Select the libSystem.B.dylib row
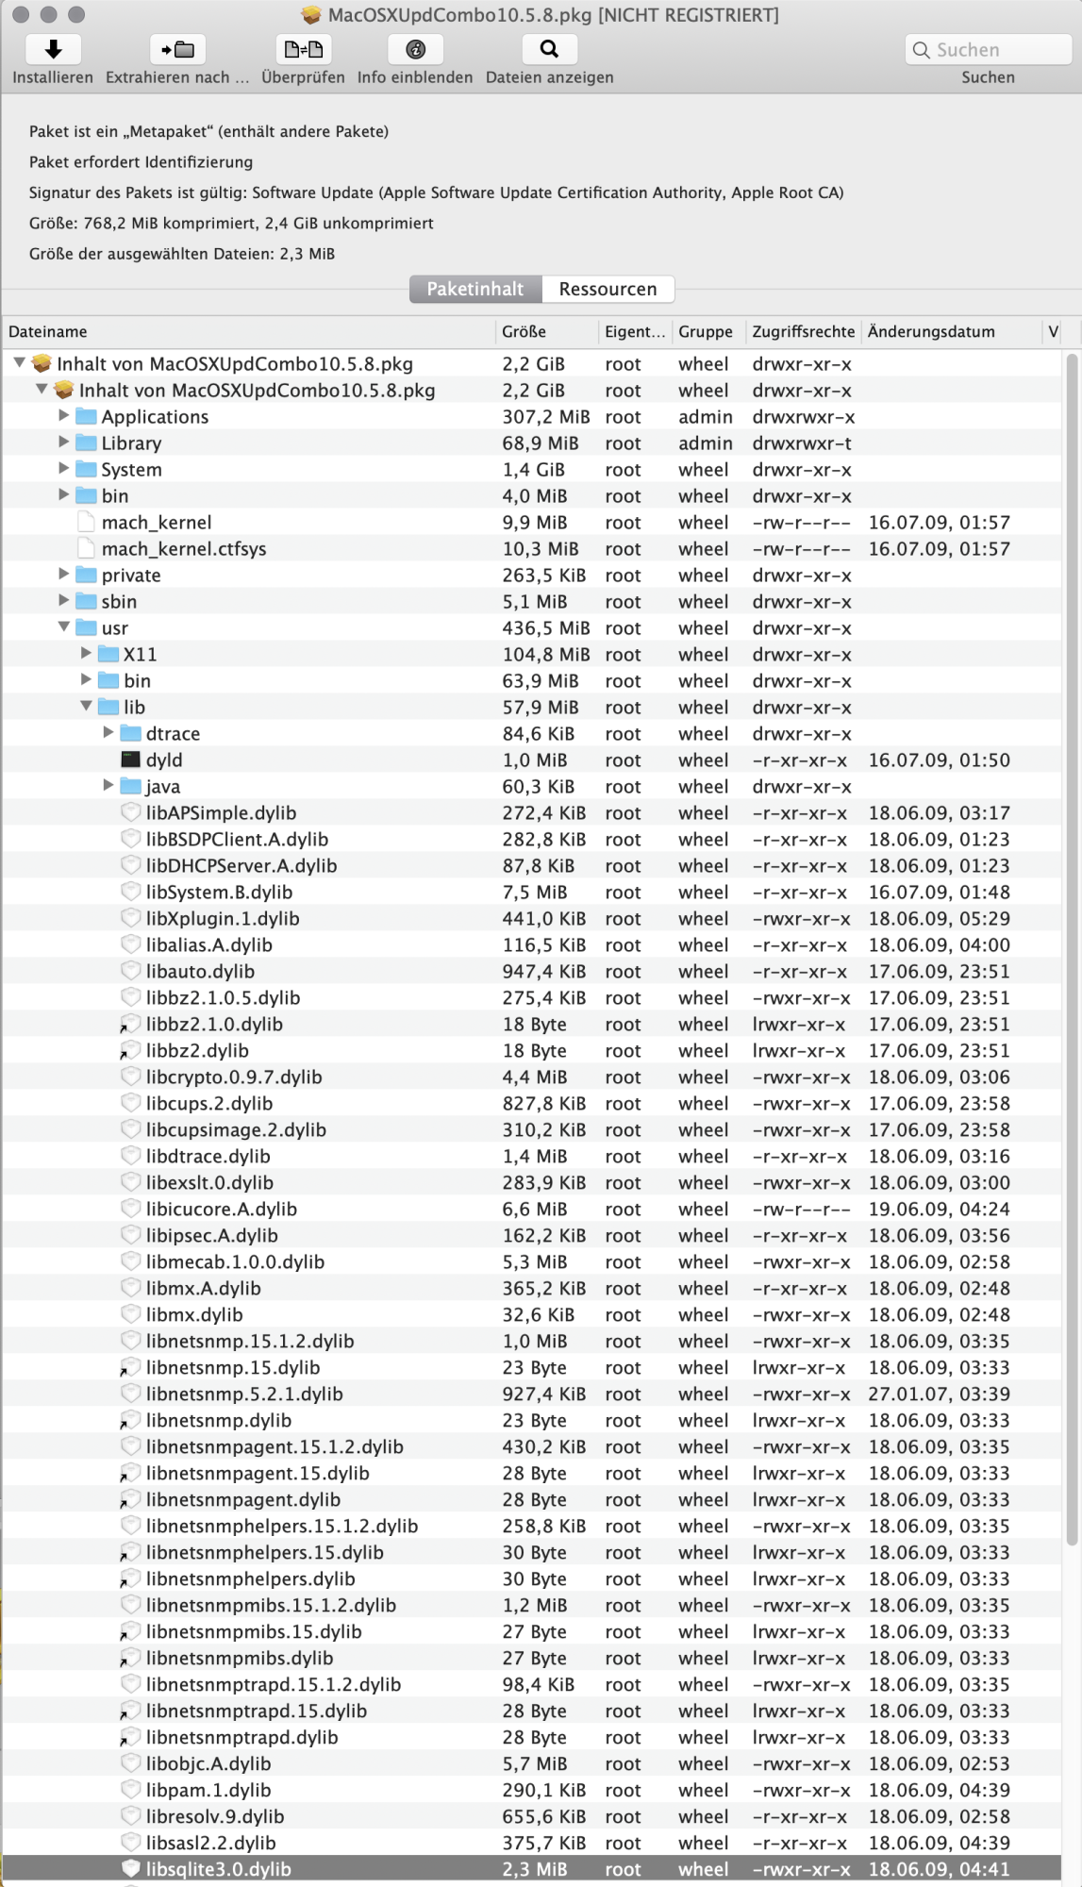The width and height of the screenshot is (1082, 1887). coord(532,892)
